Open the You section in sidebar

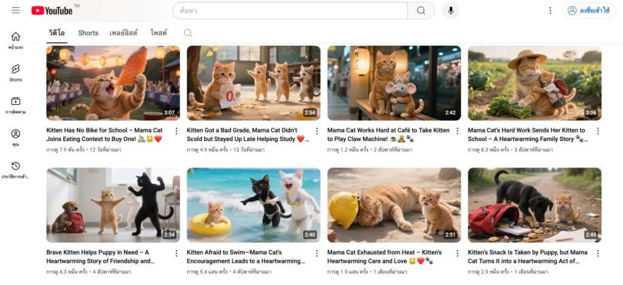[x=16, y=137]
